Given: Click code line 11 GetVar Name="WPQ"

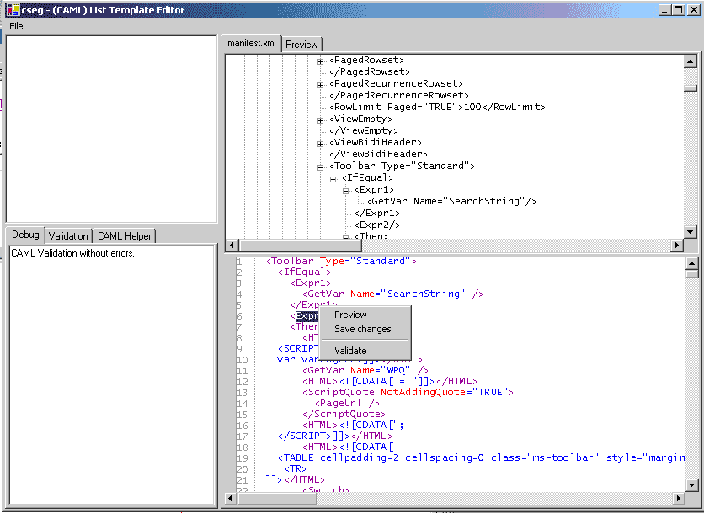Looking at the screenshot, I should tap(365, 370).
